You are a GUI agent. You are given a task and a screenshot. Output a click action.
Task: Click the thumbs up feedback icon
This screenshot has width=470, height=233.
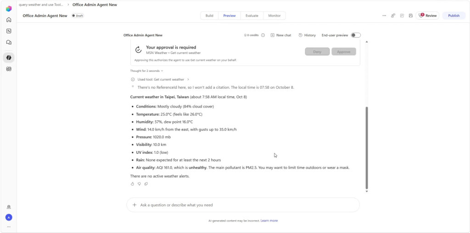(132, 184)
